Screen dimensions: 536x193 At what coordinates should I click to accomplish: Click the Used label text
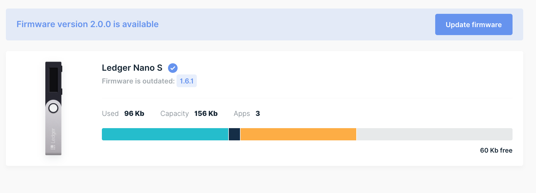click(x=110, y=114)
